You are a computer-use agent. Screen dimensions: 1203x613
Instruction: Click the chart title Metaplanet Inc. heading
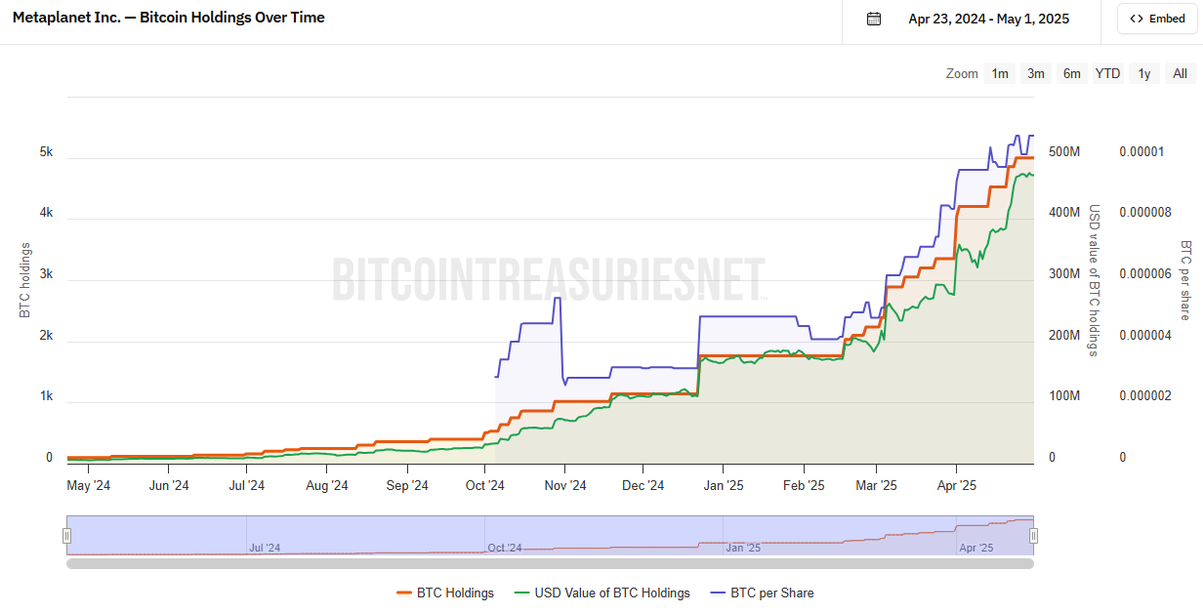(169, 18)
